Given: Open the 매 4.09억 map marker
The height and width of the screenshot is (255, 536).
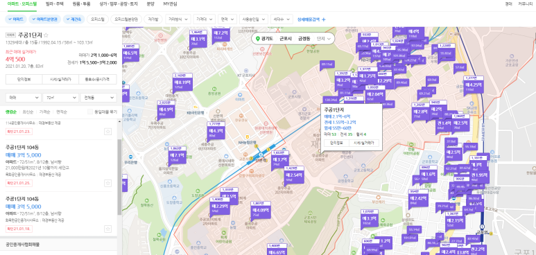Looking at the screenshot, I should [x=261, y=211].
